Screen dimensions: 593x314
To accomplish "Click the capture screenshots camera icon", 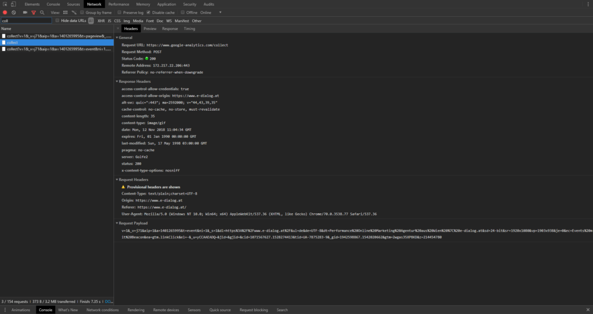I will pyautogui.click(x=25, y=12).
